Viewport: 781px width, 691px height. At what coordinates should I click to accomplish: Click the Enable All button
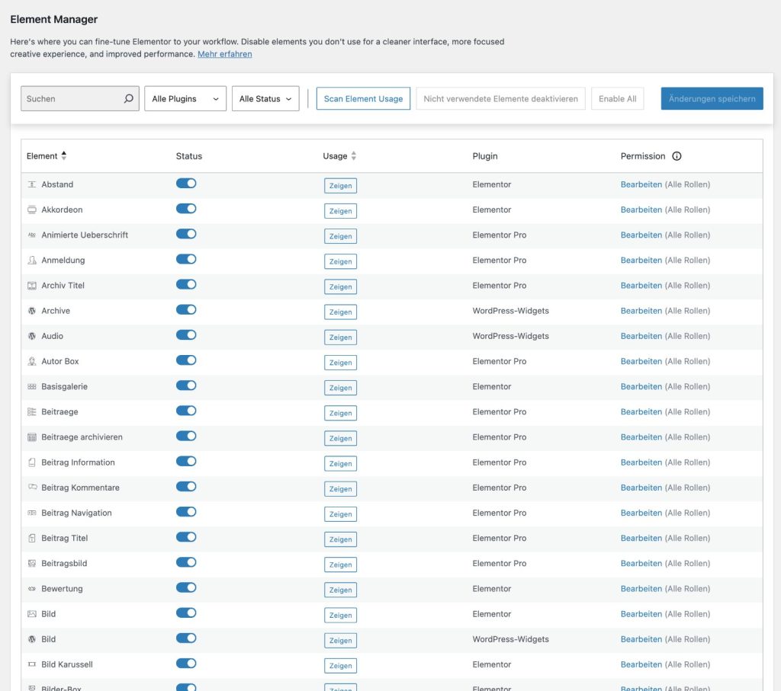tap(617, 98)
